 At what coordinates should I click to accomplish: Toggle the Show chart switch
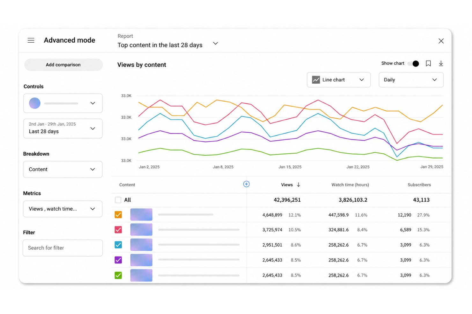(x=413, y=64)
